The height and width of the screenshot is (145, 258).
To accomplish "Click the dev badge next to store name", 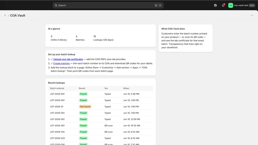I will pos(252,5).
